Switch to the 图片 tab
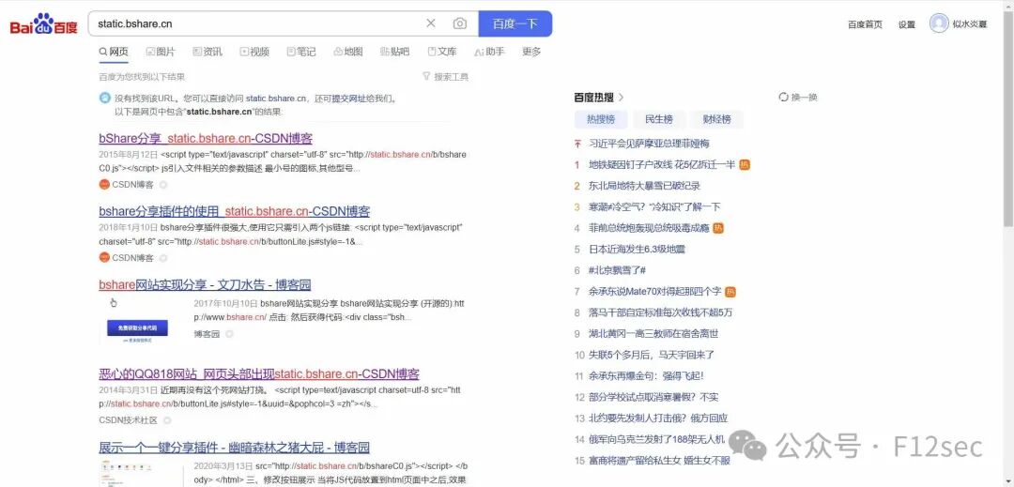 [161, 52]
